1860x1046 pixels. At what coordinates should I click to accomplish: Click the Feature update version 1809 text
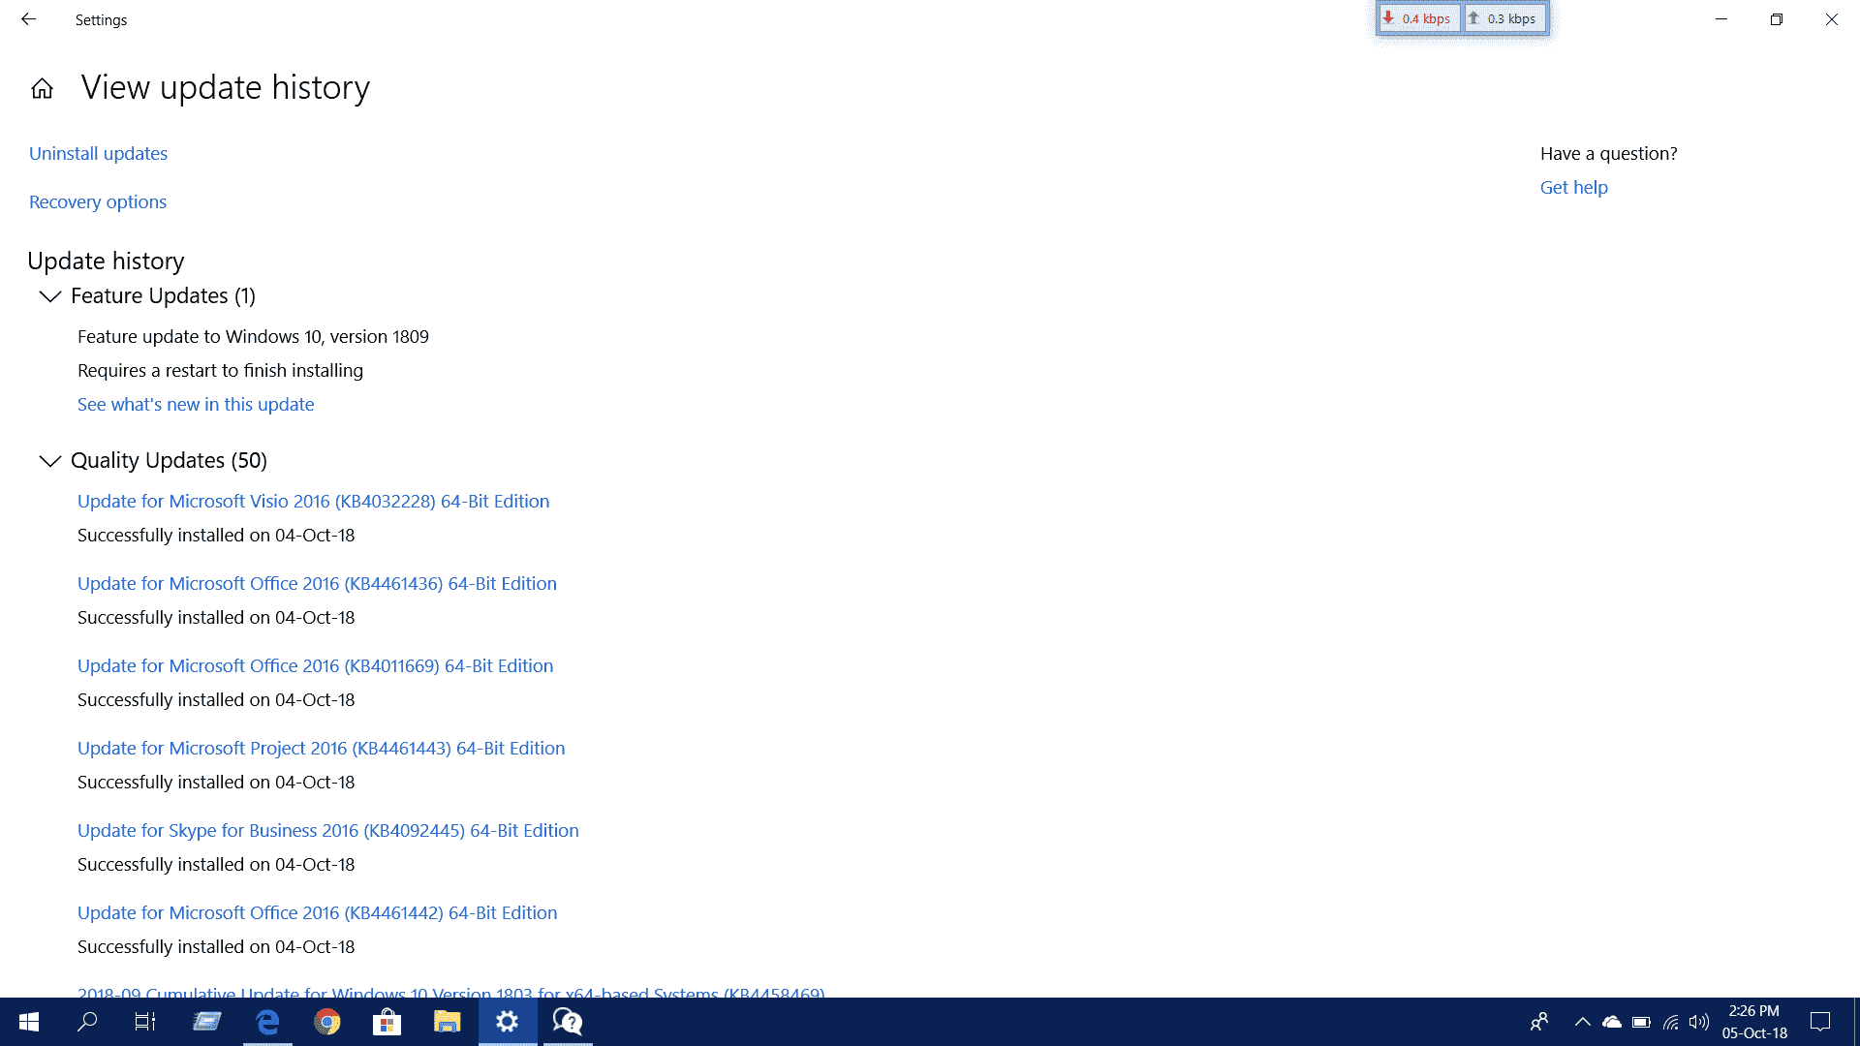(x=253, y=337)
